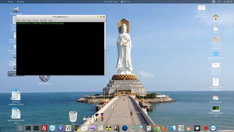The image size is (234, 132).
Task: Select the Trash icon on the desktop
Action: click(x=73, y=117)
